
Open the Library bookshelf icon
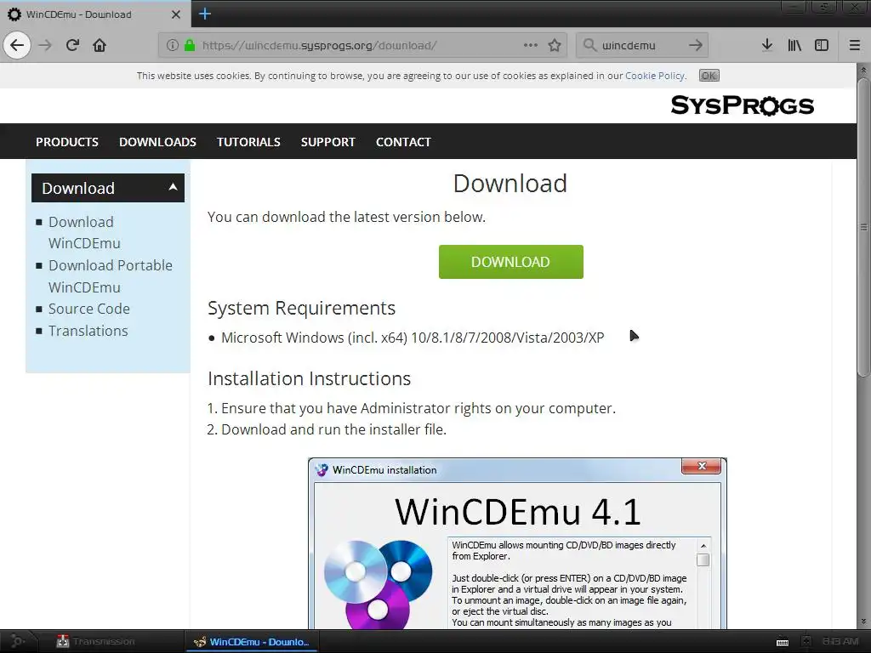tap(794, 45)
